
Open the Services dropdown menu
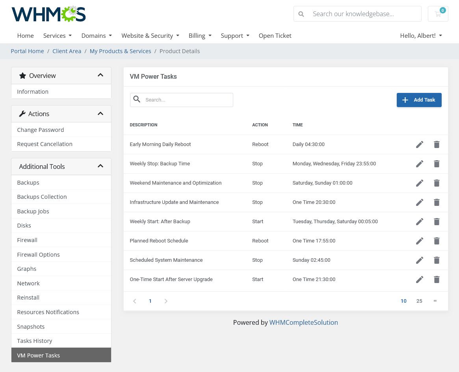57,35
